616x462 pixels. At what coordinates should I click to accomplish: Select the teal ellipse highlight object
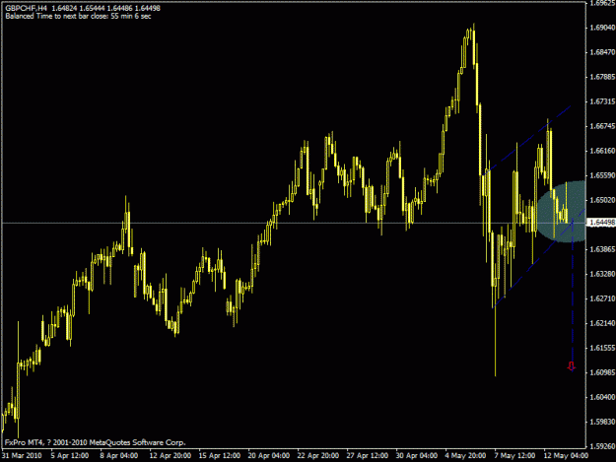tap(562, 211)
